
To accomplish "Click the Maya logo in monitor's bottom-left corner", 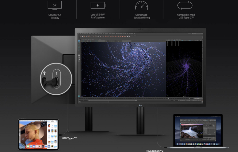I will 80,96.
